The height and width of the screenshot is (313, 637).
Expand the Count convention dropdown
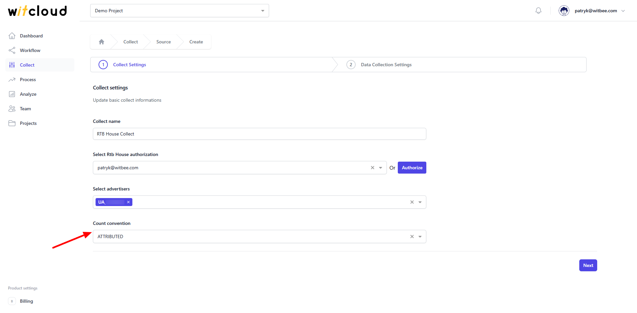(420, 236)
